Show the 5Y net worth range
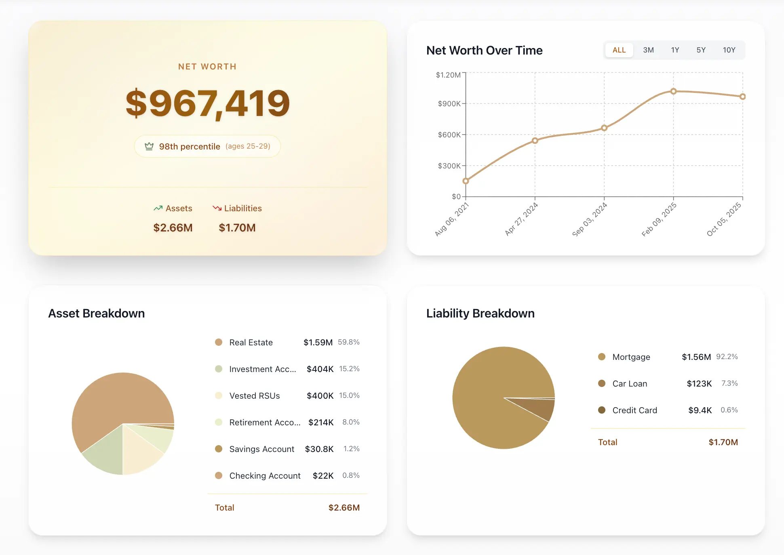784x555 pixels. [x=701, y=50]
